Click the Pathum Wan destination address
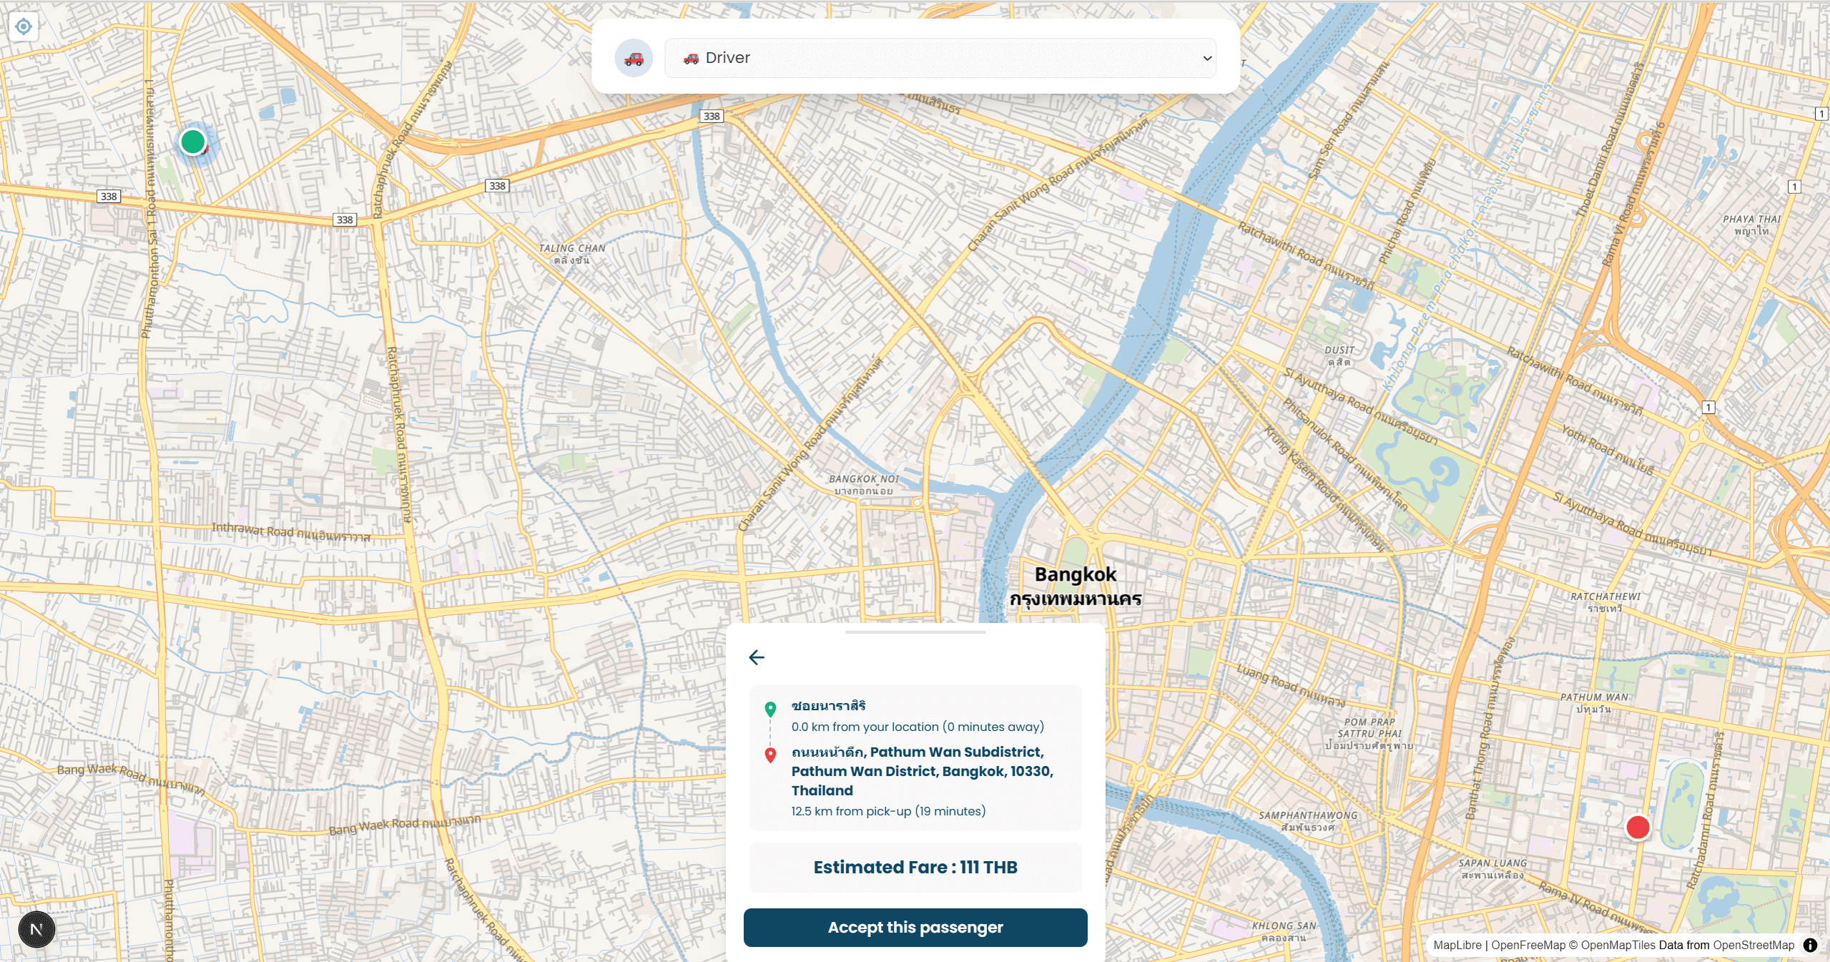This screenshot has width=1830, height=962. point(923,771)
